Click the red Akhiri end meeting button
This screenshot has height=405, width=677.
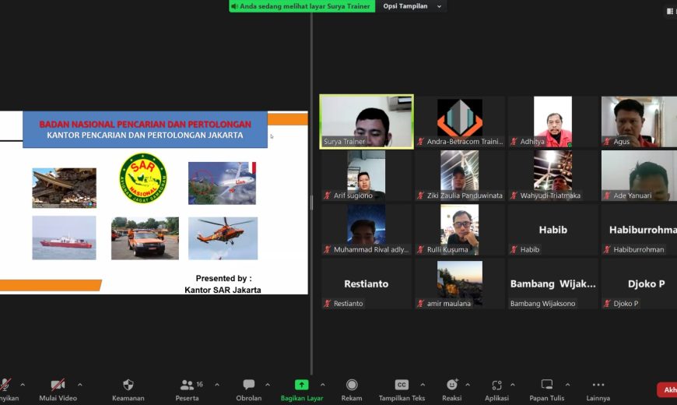[x=667, y=389]
